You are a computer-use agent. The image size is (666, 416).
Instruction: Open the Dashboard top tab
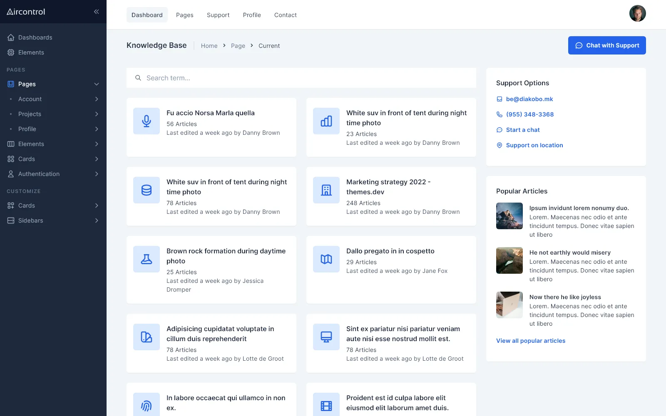coord(147,15)
